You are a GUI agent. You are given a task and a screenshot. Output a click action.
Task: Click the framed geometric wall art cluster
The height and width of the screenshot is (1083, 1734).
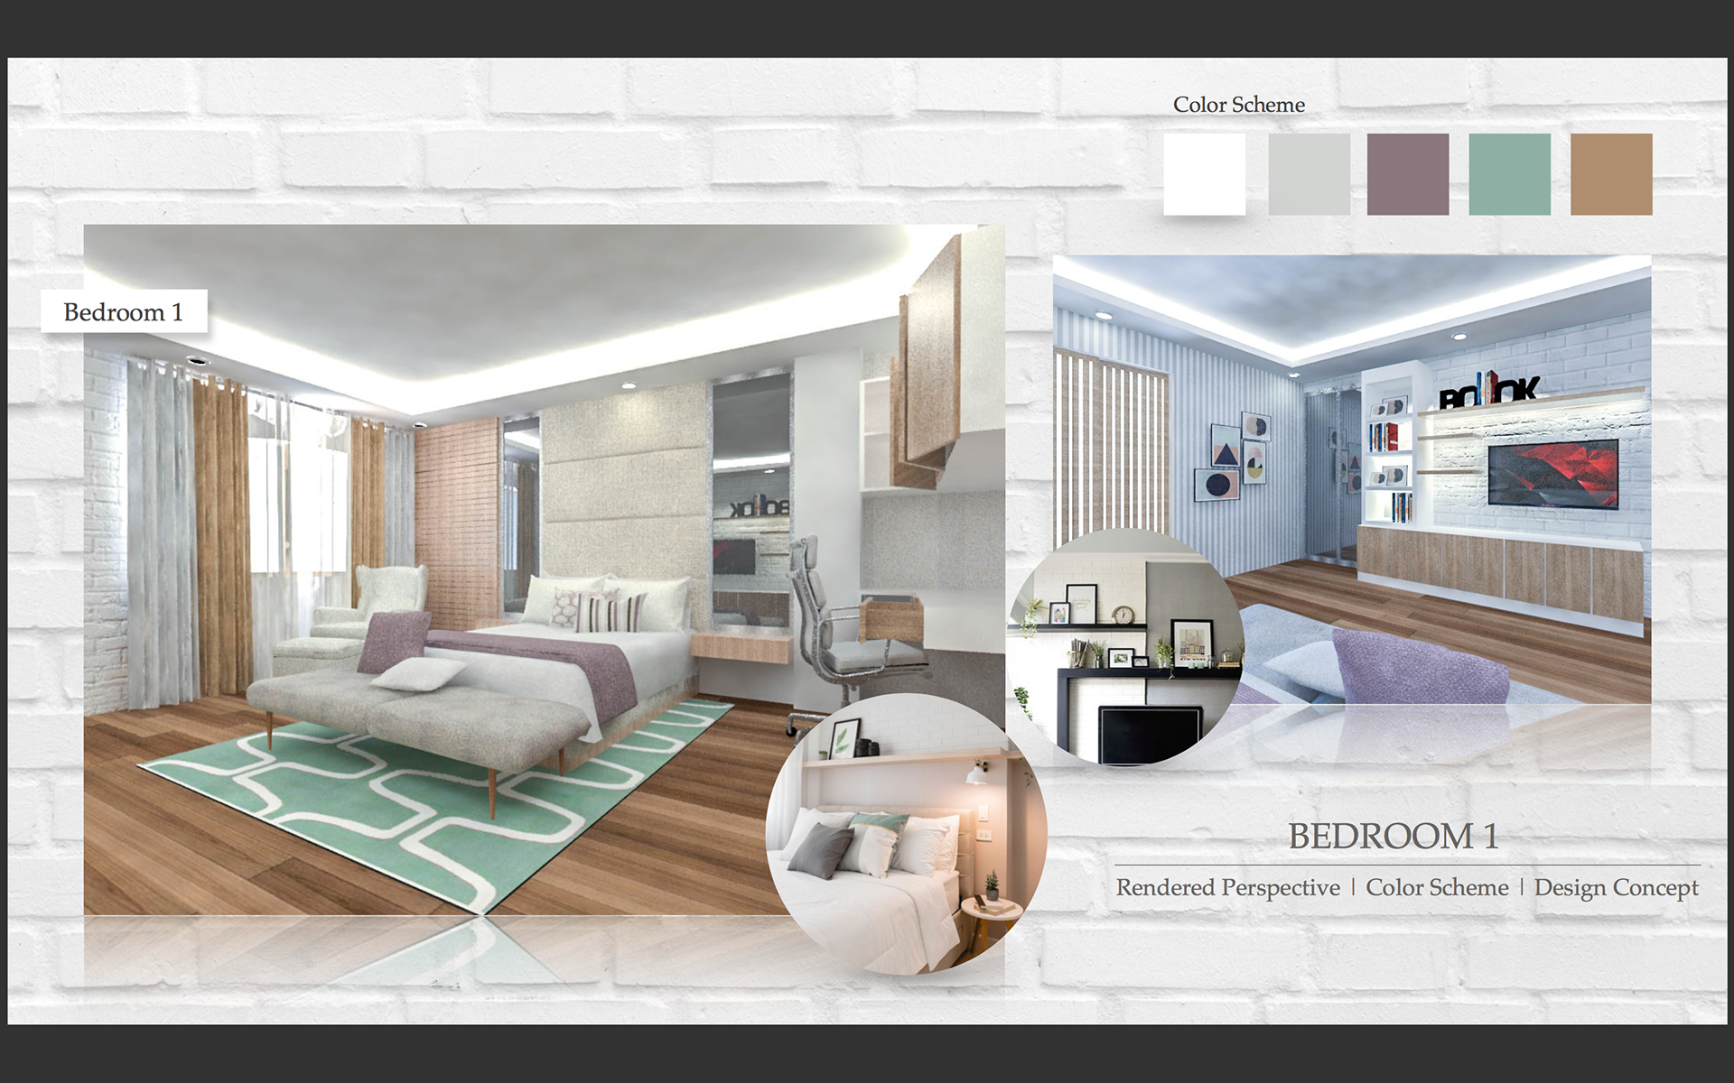(1233, 458)
